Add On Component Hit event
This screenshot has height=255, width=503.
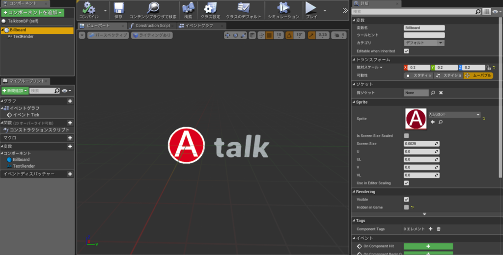[428, 246]
